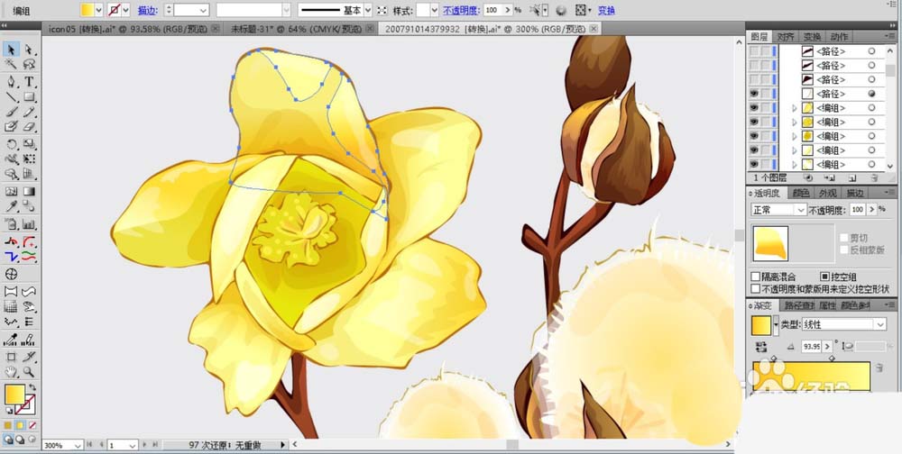This screenshot has width=902, height=454.
Task: Open the zoom level 300% dropdown
Action: tap(78, 445)
